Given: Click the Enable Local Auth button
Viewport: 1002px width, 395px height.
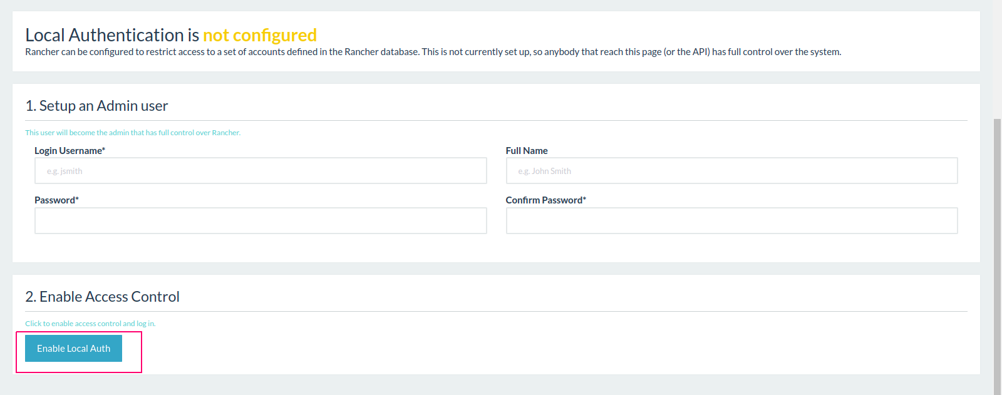Looking at the screenshot, I should point(73,349).
